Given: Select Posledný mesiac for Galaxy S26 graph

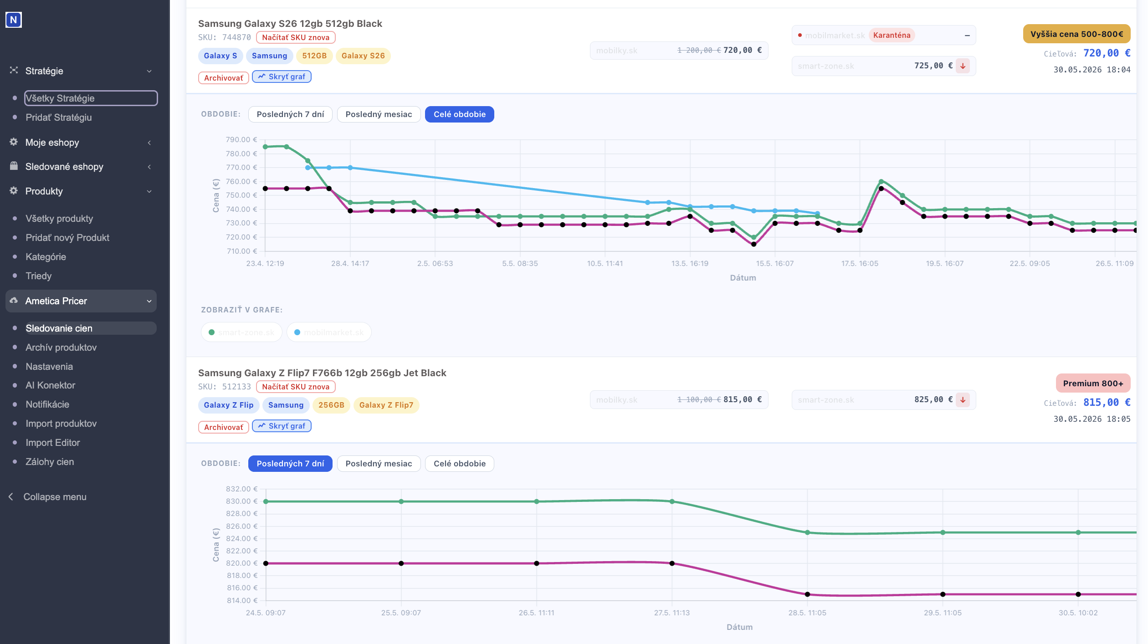Looking at the screenshot, I should pyautogui.click(x=379, y=114).
